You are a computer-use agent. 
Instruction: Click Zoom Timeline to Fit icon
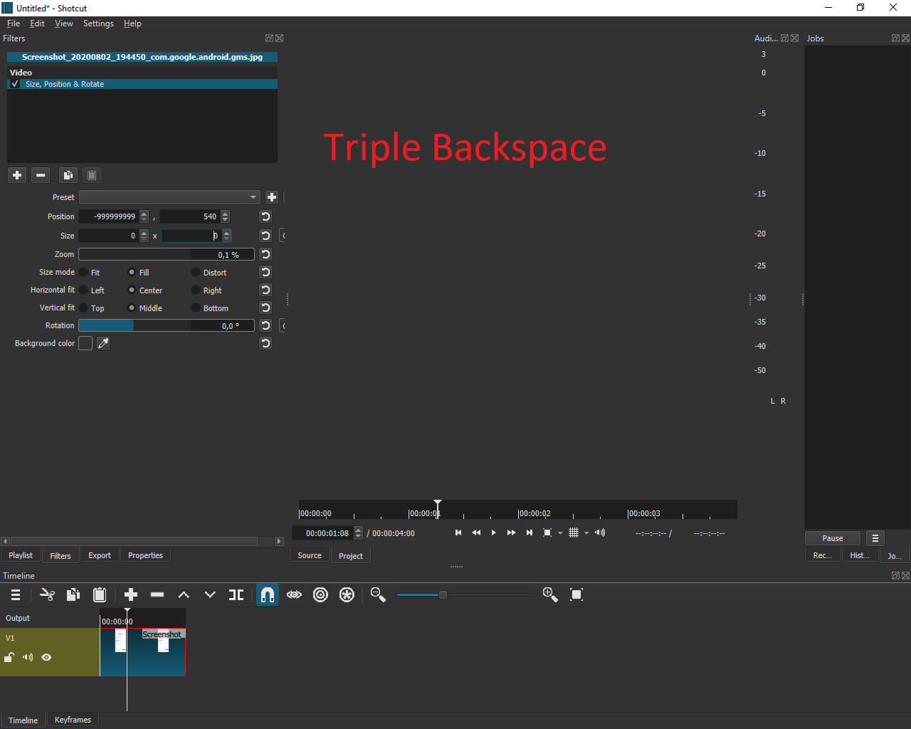576,594
